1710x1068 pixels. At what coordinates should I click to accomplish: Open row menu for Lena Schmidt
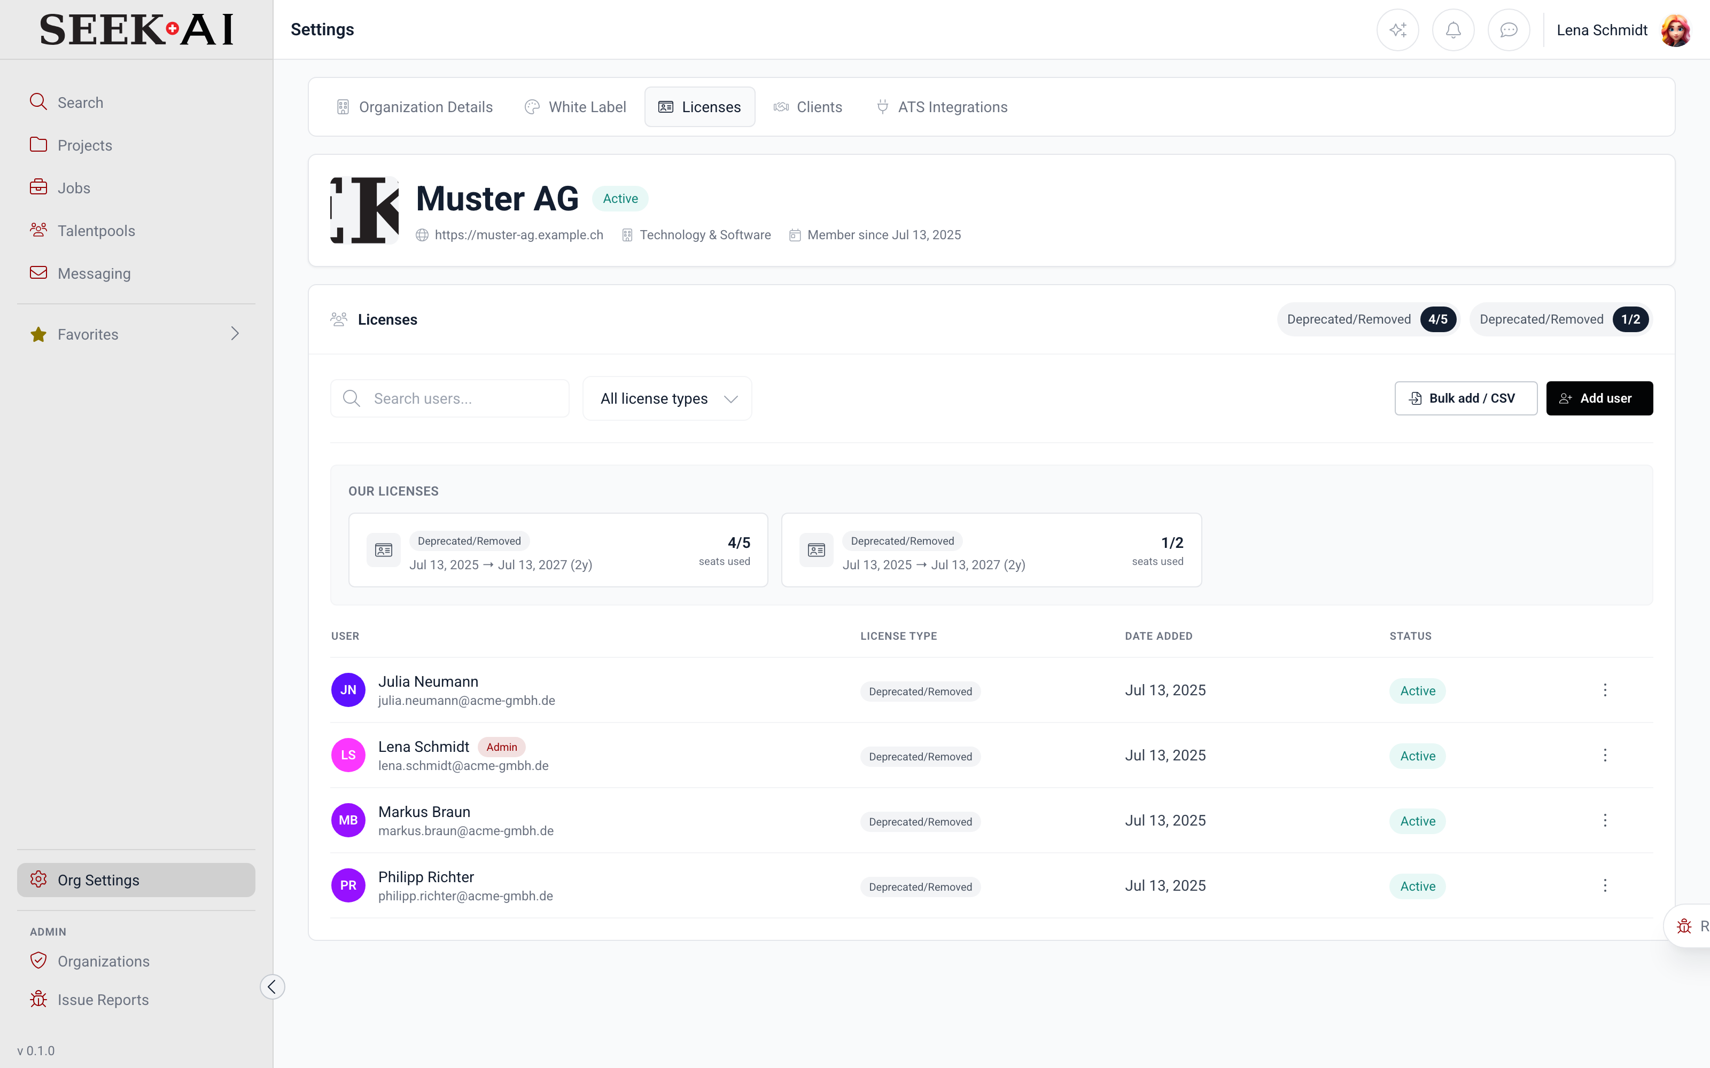[1605, 755]
